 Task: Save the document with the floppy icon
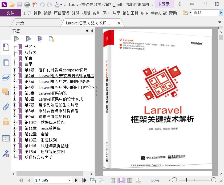(x=20, y=5)
